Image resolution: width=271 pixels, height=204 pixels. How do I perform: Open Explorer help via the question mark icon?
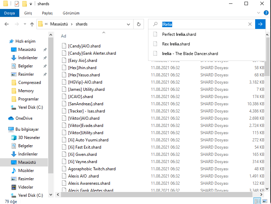[266, 13]
